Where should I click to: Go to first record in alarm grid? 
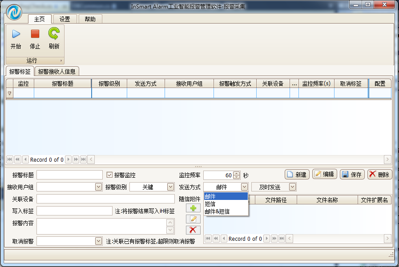10,159
